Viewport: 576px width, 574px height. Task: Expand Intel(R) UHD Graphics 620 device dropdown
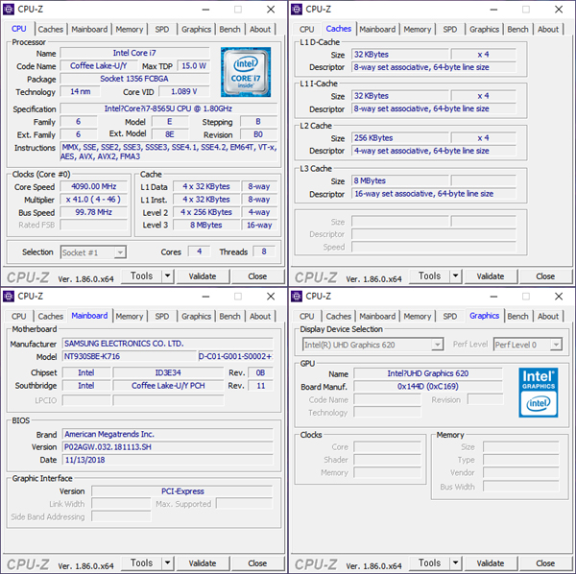[437, 345]
